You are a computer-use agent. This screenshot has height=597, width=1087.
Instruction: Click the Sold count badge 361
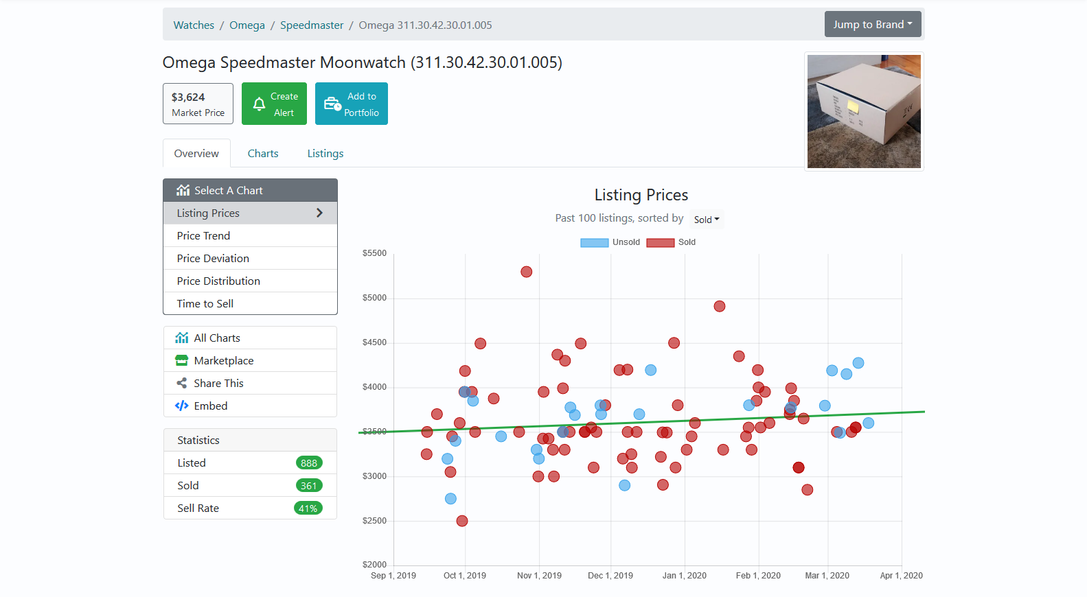coord(309,485)
